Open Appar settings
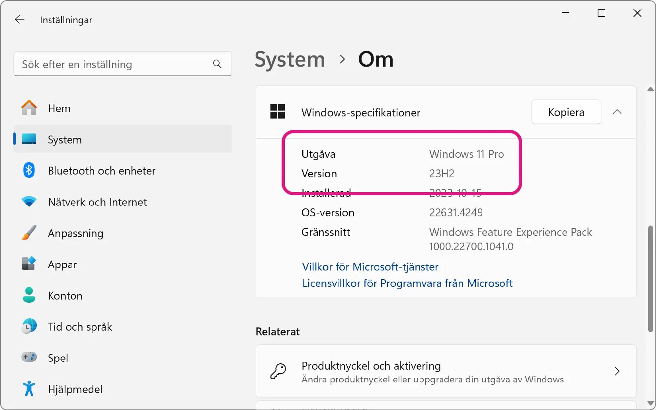656x410 pixels. click(x=122, y=264)
